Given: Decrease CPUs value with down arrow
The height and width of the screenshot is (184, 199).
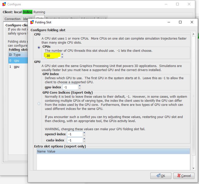Looking at the screenshot, I should click(62, 57).
